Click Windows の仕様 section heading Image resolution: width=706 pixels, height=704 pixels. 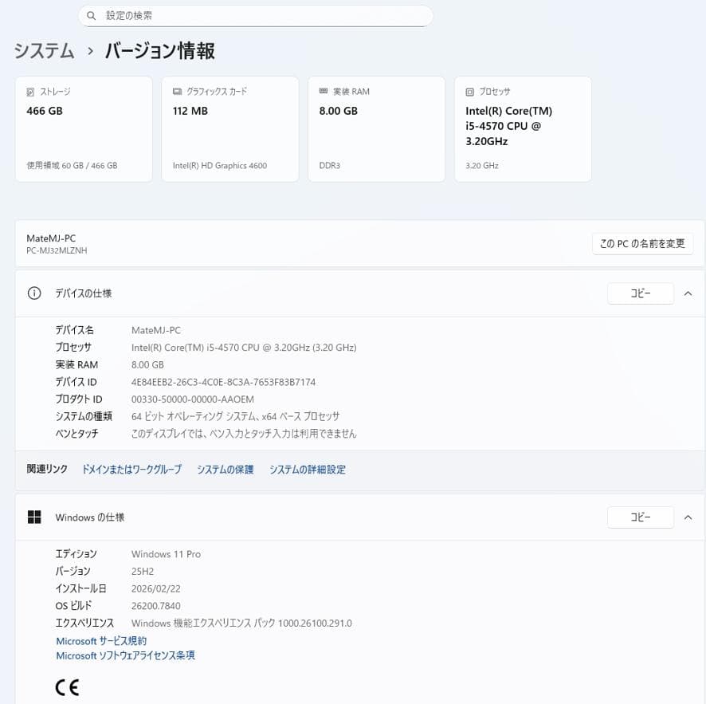click(89, 517)
